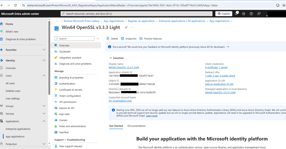
Task: Click the Display name link under Essentials
Action: point(124,67)
